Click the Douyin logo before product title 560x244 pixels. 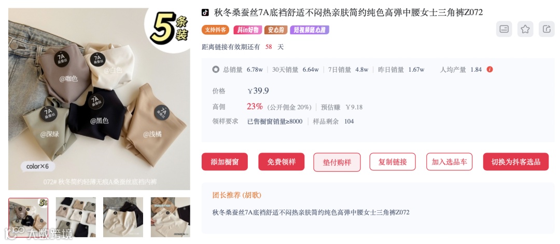tap(205, 12)
